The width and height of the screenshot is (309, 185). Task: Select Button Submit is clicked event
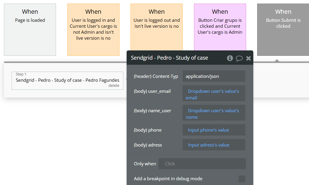tap(283, 30)
